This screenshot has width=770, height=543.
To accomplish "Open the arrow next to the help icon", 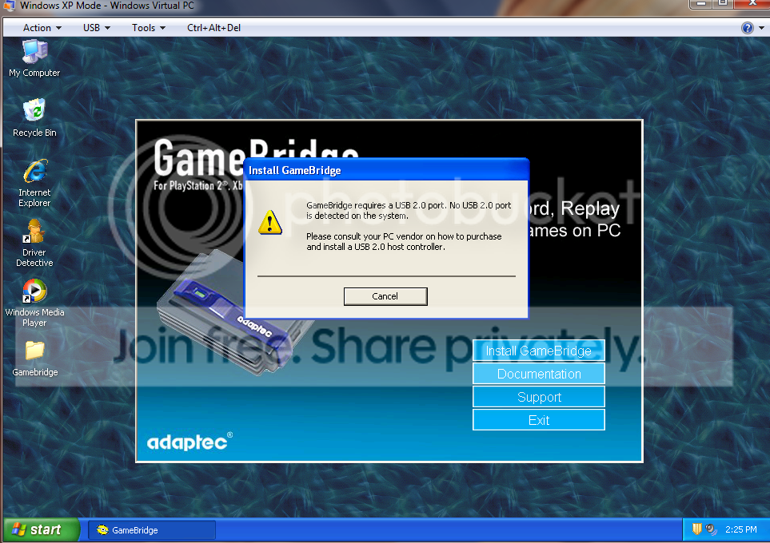I will click(x=762, y=28).
